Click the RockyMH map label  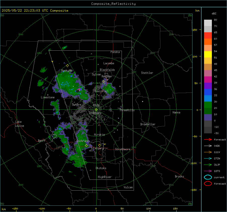67,71
